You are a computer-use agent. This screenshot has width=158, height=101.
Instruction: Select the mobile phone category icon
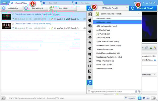pos(90,60)
